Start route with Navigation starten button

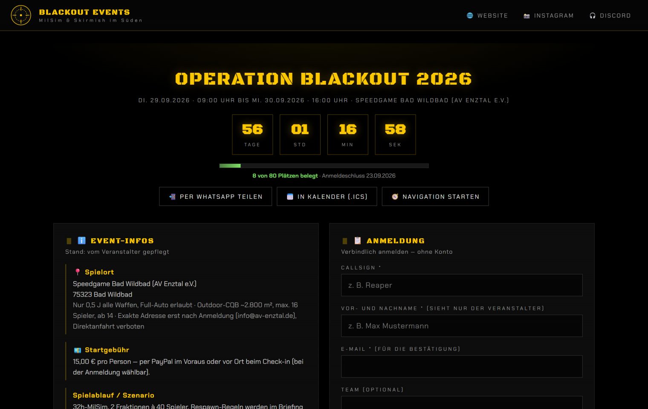(435, 197)
